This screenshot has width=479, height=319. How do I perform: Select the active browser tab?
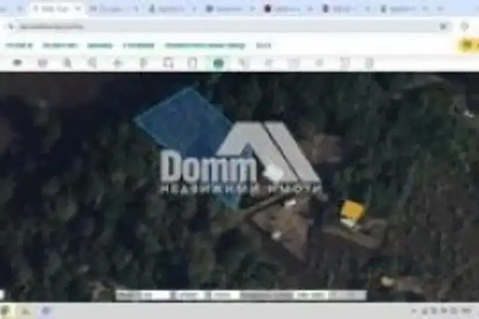56,9
